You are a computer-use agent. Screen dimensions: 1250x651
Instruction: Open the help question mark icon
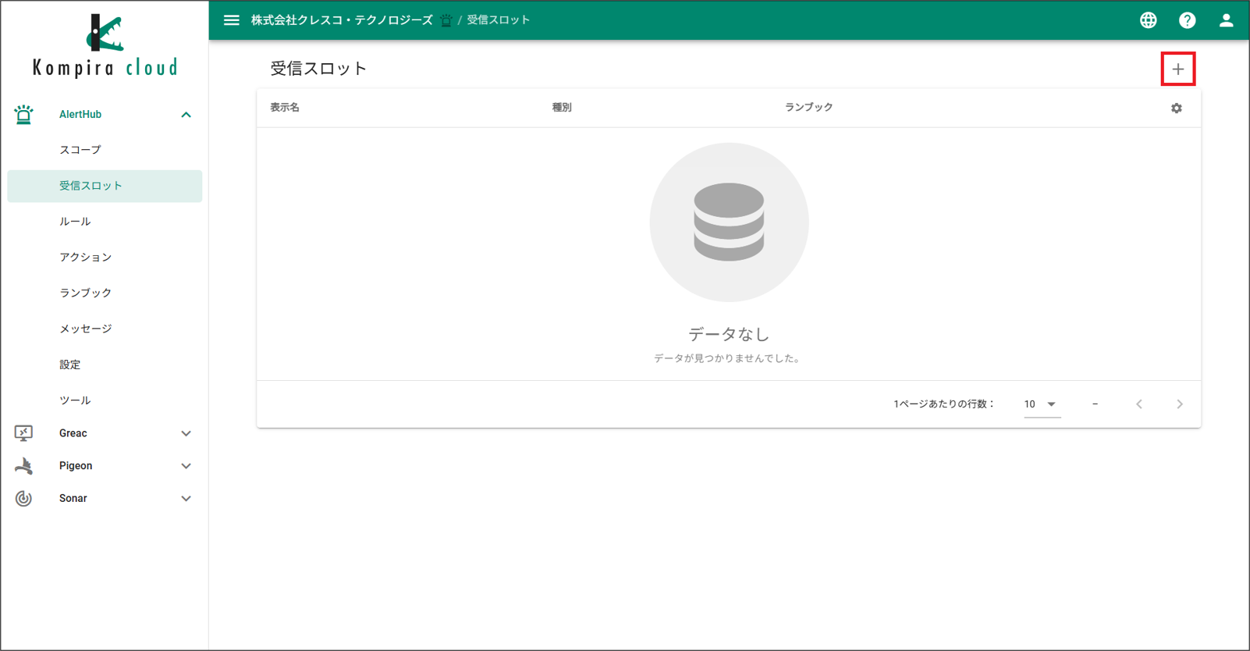[1187, 20]
